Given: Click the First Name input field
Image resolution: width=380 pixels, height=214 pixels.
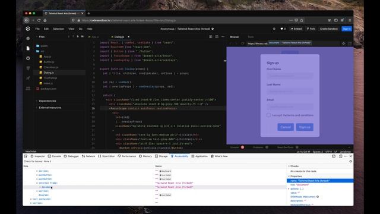Looking at the screenshot, I should click(x=290, y=75).
